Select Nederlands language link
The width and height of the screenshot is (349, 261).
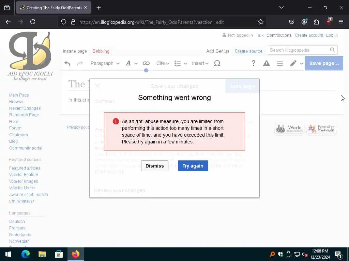coord(20,235)
